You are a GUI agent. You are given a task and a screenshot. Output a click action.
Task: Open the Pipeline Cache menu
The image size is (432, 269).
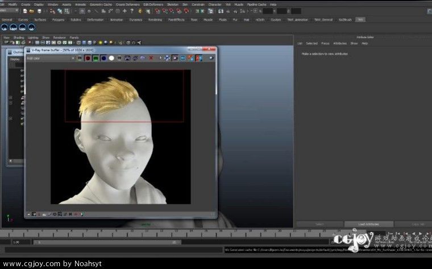pos(256,5)
